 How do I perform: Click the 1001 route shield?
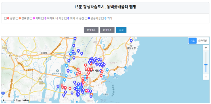pyautogui.click(x=41, y=83)
